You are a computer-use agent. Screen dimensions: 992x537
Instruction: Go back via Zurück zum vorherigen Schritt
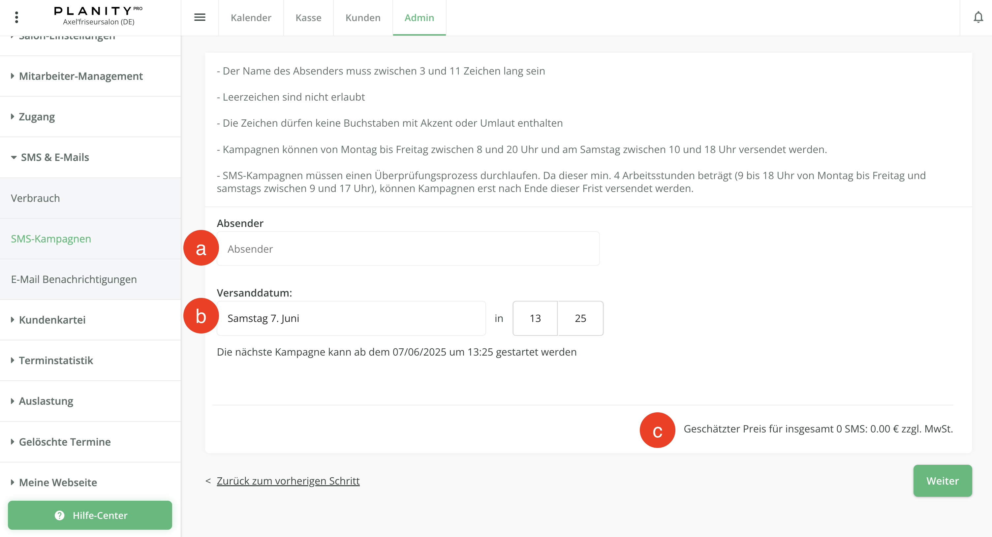(x=288, y=480)
